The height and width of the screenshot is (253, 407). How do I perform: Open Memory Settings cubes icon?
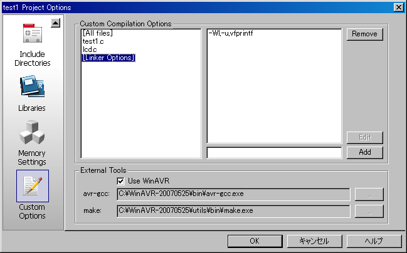(x=32, y=132)
